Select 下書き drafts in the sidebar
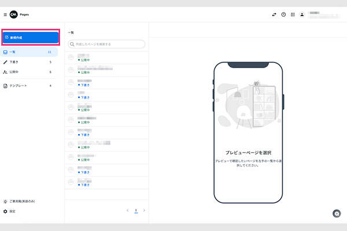The width and height of the screenshot is (347, 231). pos(29,62)
